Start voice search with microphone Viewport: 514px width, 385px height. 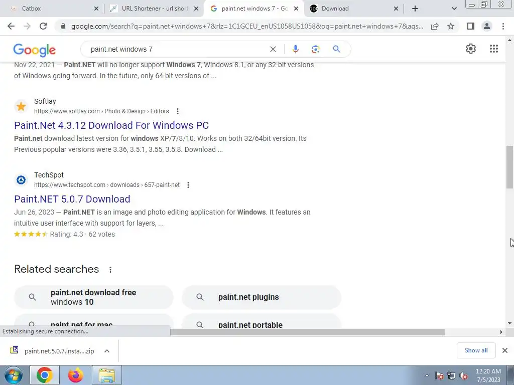[295, 49]
